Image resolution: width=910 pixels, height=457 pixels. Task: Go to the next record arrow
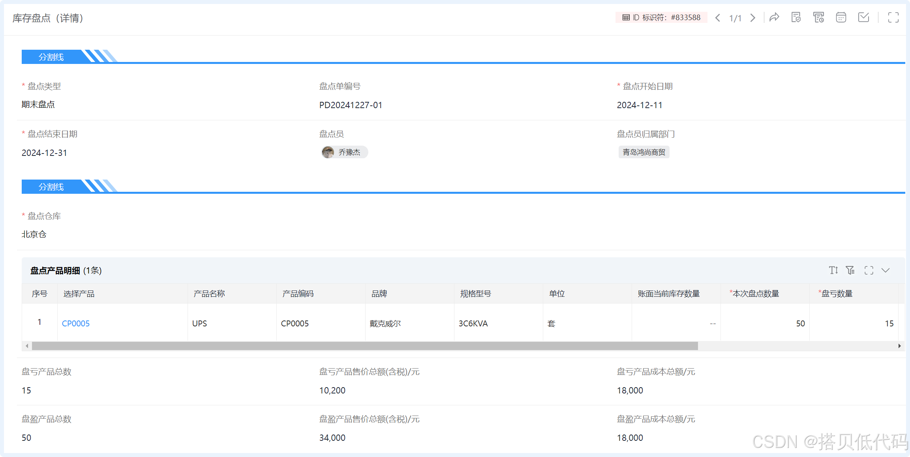tap(753, 18)
